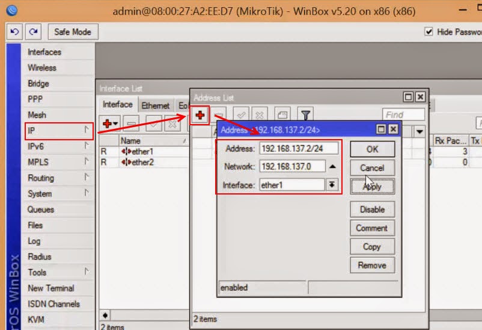Expand the MPLS submenu
This screenshot has height=330, width=482.
tap(58, 162)
